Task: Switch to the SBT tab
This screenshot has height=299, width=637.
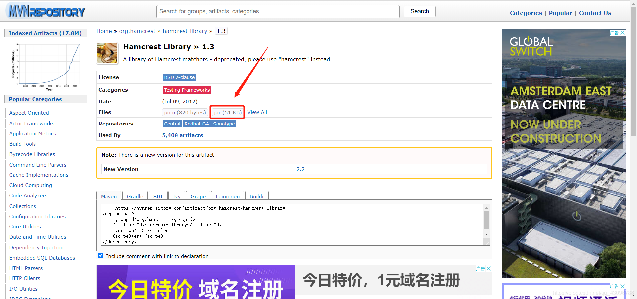Action: 158,196
